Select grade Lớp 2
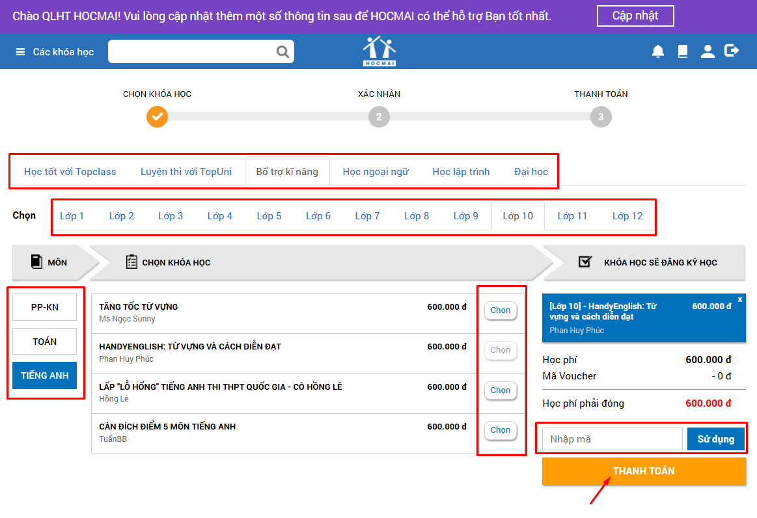 click(121, 216)
